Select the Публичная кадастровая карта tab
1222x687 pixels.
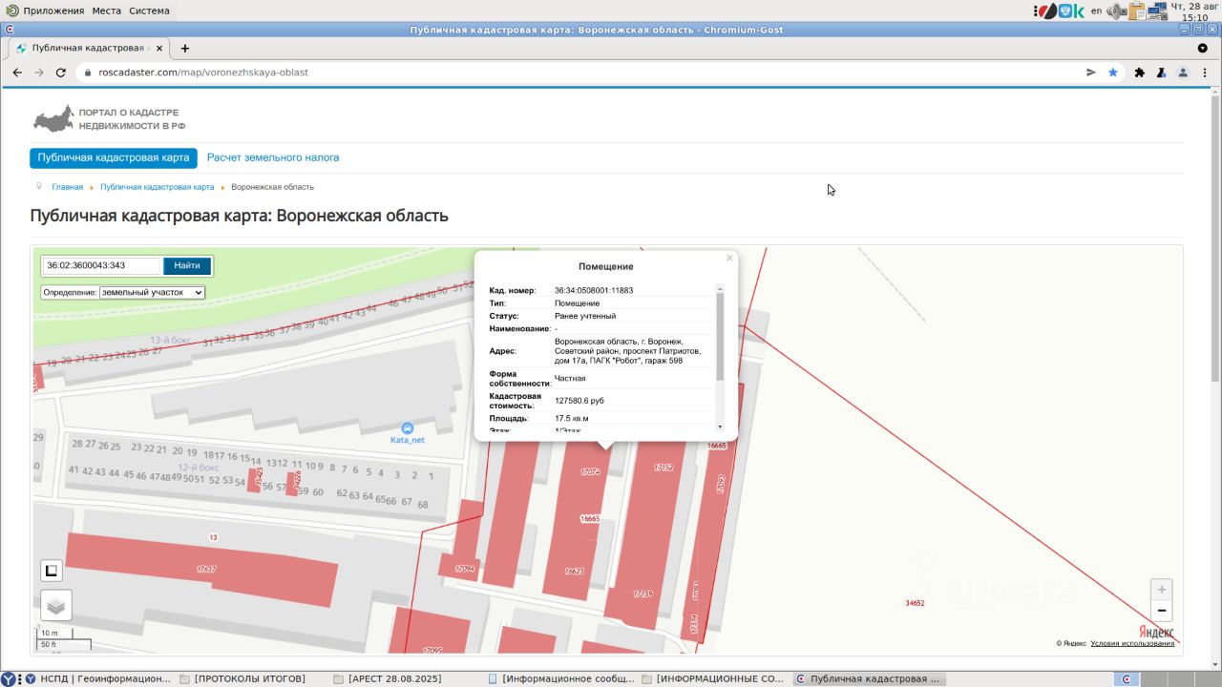(113, 157)
